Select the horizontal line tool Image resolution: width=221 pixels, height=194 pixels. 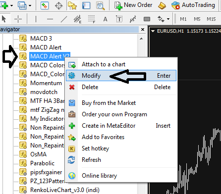(50, 19)
